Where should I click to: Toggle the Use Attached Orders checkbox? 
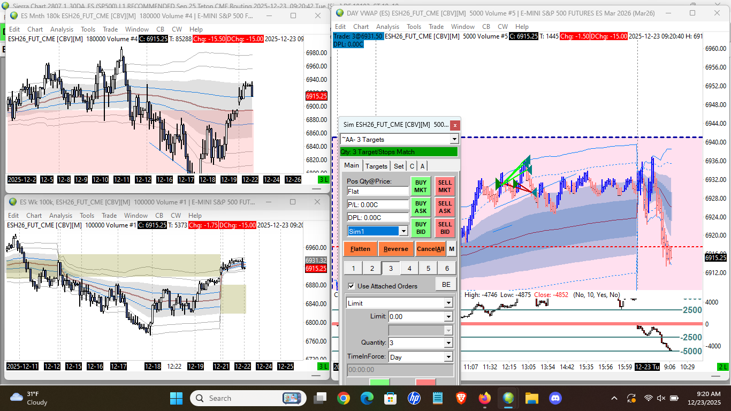pyautogui.click(x=352, y=286)
